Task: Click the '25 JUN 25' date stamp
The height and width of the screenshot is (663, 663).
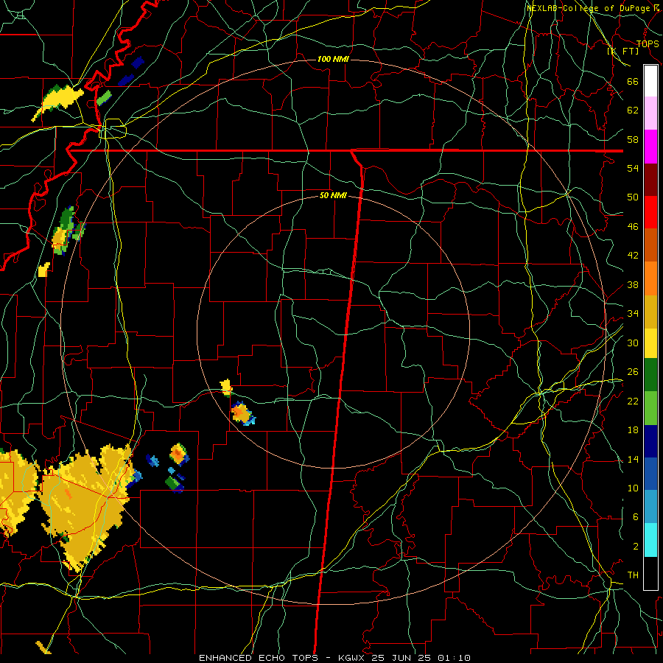Action: 402,658
